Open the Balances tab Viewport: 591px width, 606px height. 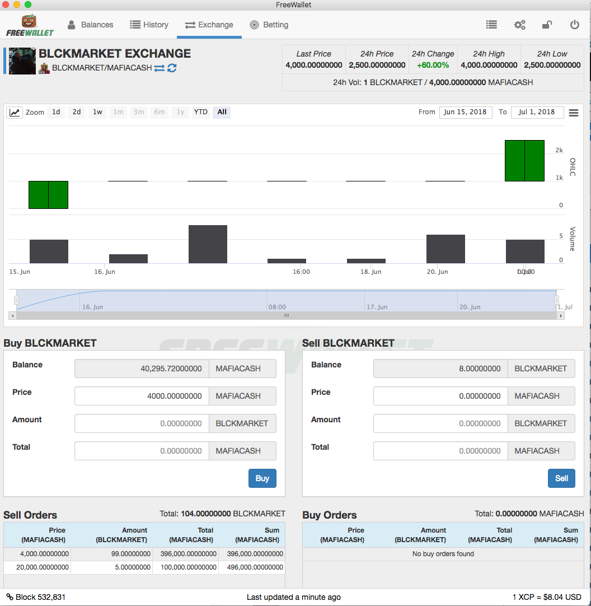pyautogui.click(x=91, y=25)
